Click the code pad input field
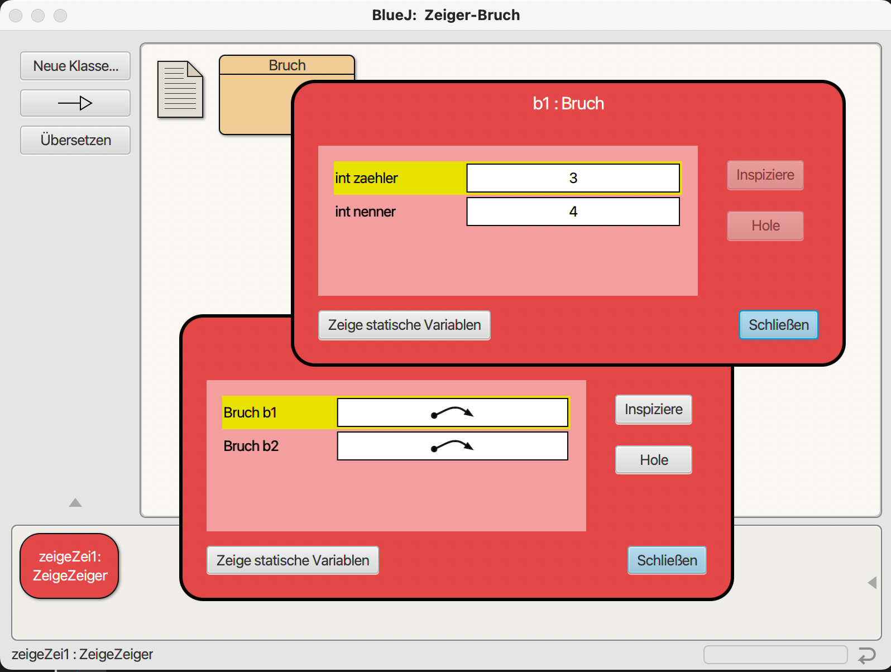Screen dimensions: 891x672 775,655
